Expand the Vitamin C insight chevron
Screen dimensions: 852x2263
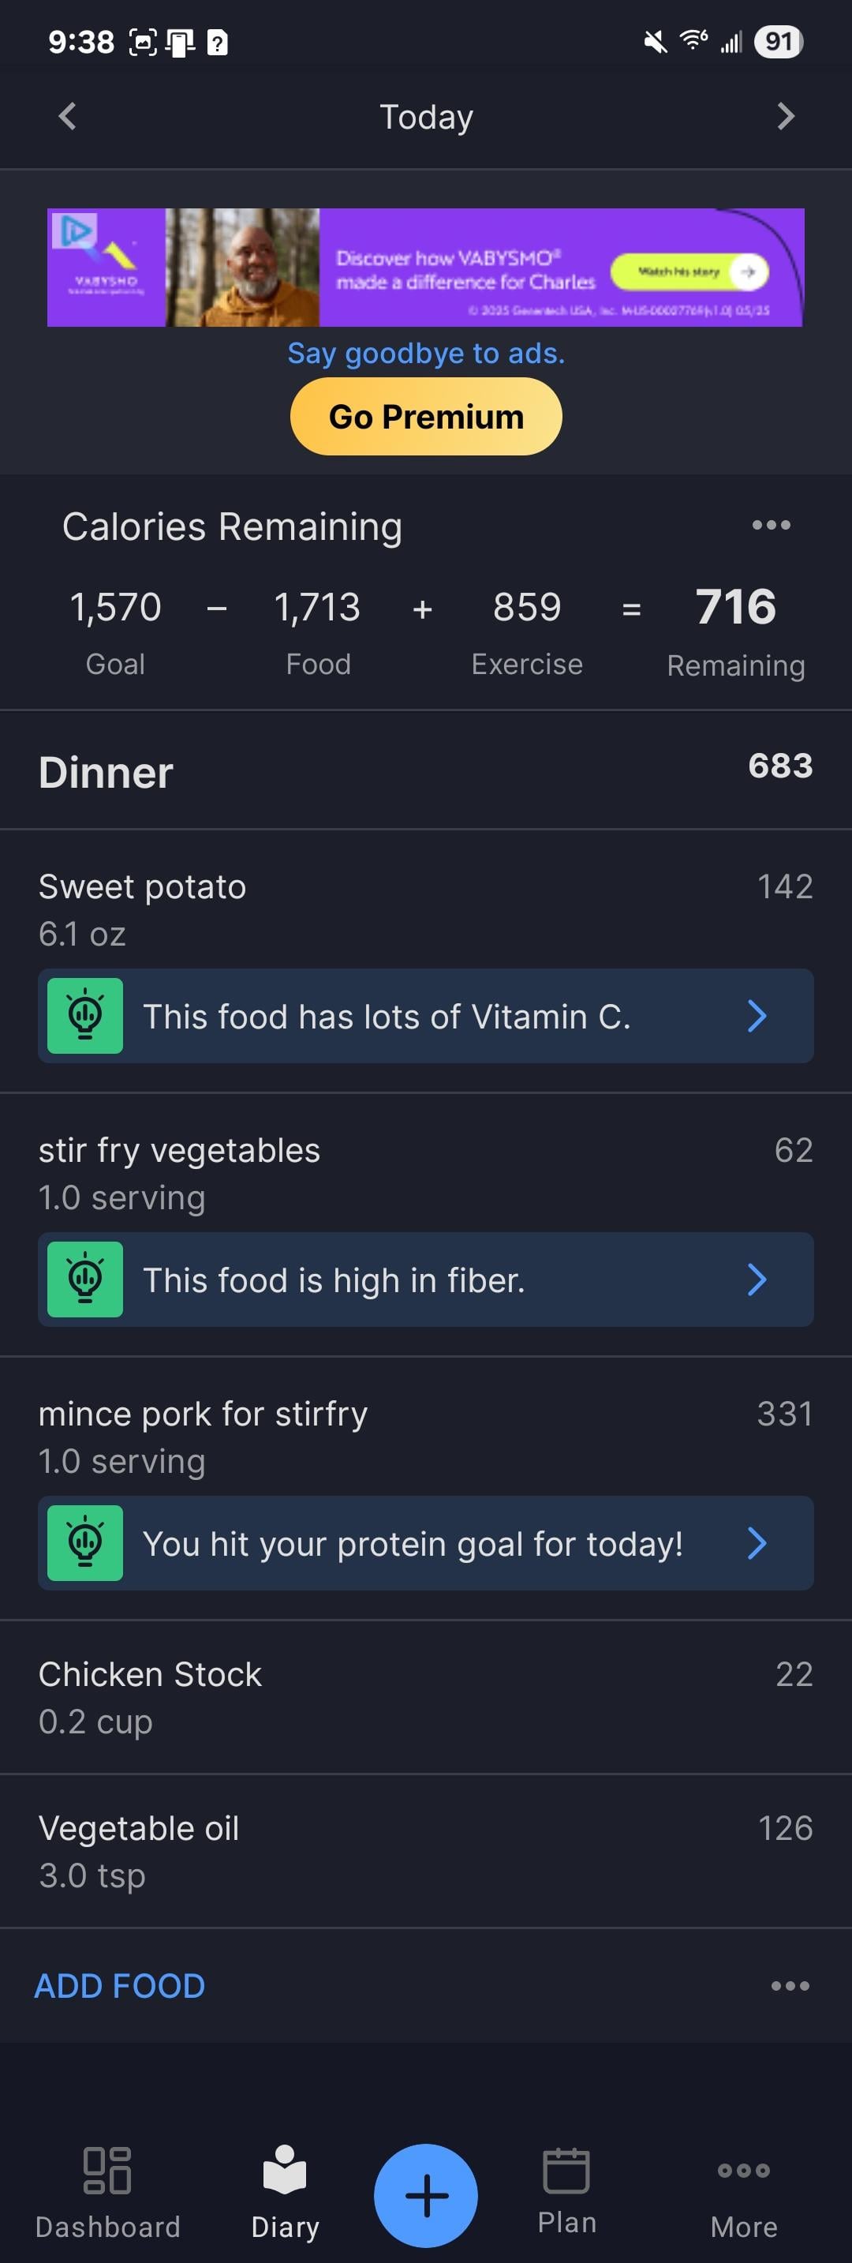click(x=757, y=1016)
